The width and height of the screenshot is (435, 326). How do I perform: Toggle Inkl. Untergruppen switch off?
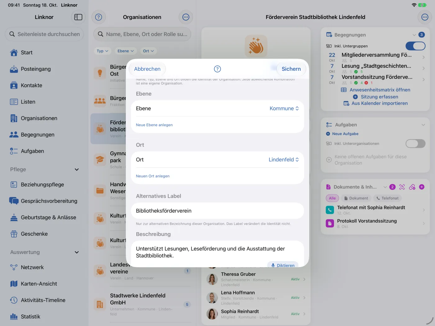[x=415, y=46]
